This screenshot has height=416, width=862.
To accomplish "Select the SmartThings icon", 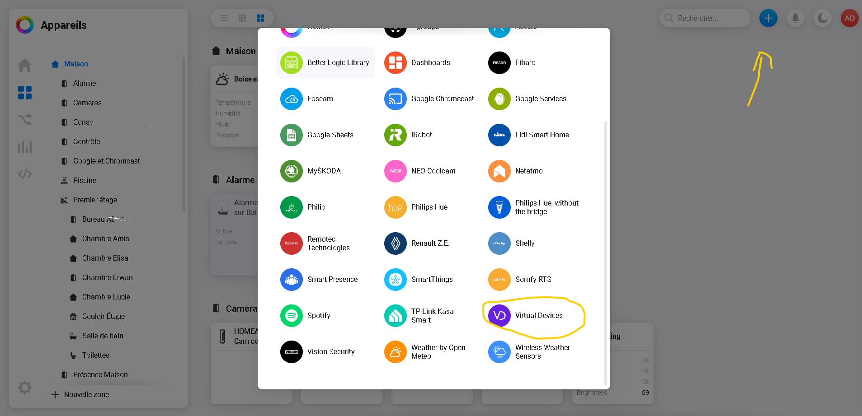I will [x=396, y=280].
